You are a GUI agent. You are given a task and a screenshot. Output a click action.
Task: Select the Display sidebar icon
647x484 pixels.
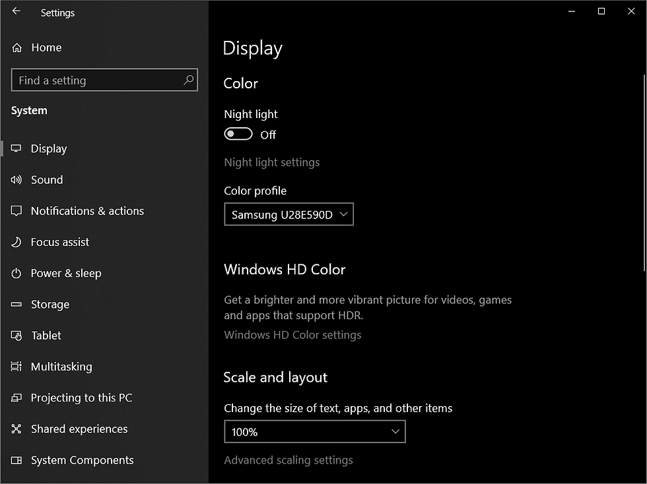point(17,148)
